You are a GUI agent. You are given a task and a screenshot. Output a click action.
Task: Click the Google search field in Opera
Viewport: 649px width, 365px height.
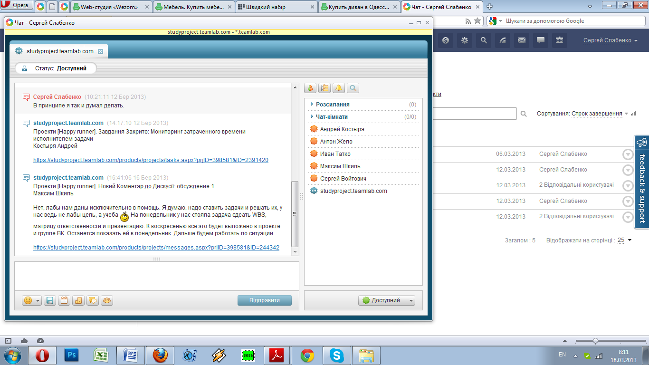[566, 21]
